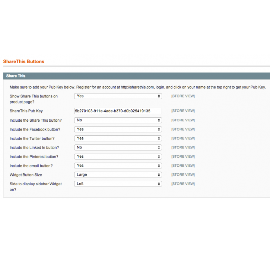Open the 'Include the Share This button' dropdown
The height and width of the screenshot is (253, 270).
pyautogui.click(x=118, y=120)
